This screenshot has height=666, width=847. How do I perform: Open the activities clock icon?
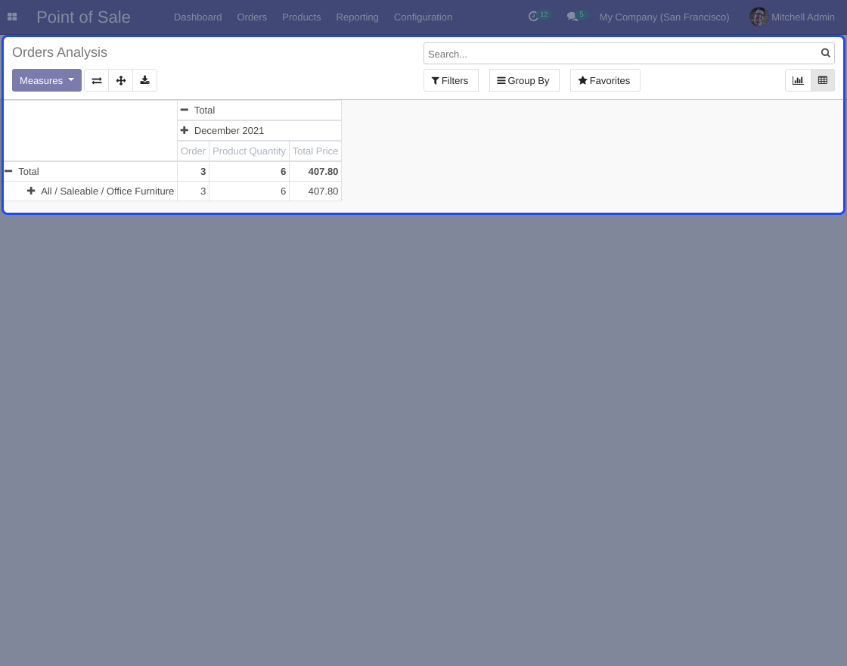point(533,17)
